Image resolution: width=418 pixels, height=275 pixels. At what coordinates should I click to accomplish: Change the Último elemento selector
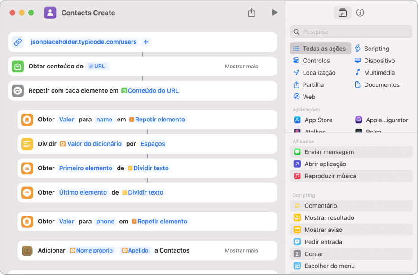click(83, 192)
